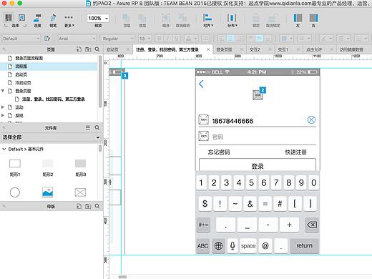Select the contained selection mode tool
This screenshot has width=372, height=279.
[x=21, y=18]
